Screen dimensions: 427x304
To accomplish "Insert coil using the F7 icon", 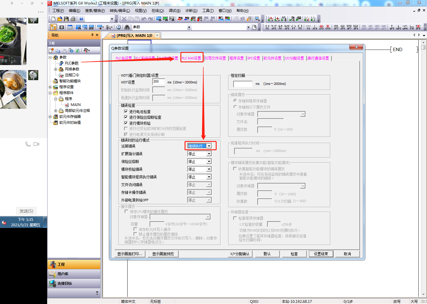I will coord(293,27).
